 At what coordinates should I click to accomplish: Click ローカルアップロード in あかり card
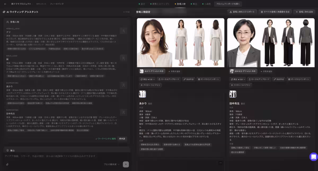click(169, 79)
